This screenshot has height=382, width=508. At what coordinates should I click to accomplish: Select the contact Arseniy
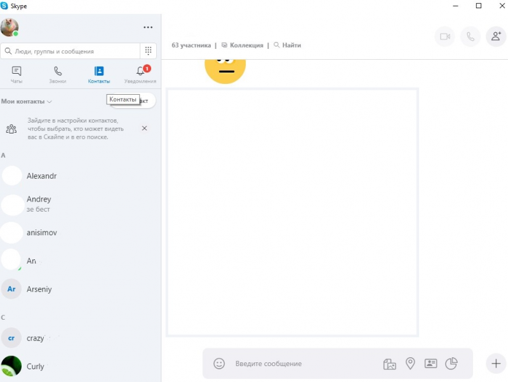pyautogui.click(x=81, y=289)
